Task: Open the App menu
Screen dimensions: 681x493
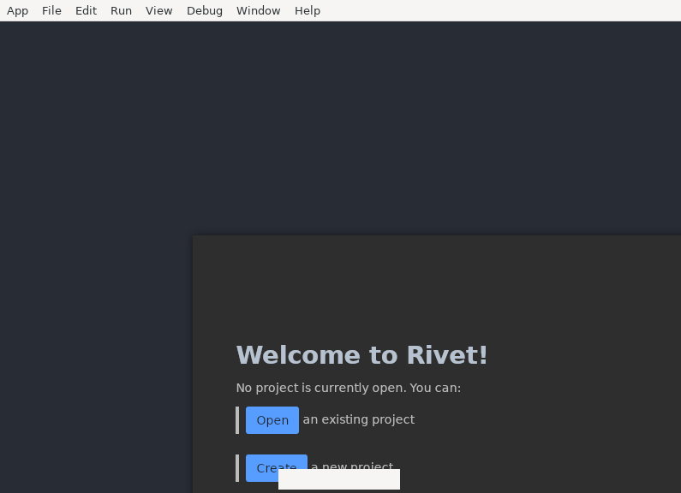Action: point(17,10)
